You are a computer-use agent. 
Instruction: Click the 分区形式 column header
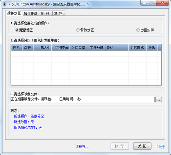click(x=137, y=47)
